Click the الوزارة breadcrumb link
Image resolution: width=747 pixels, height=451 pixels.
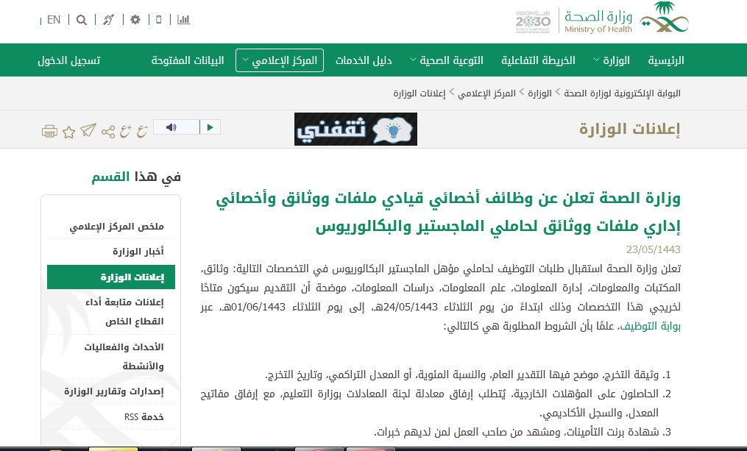pos(539,93)
